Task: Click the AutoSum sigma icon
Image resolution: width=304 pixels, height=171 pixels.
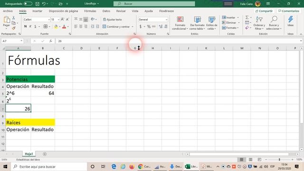Action: coord(247,18)
